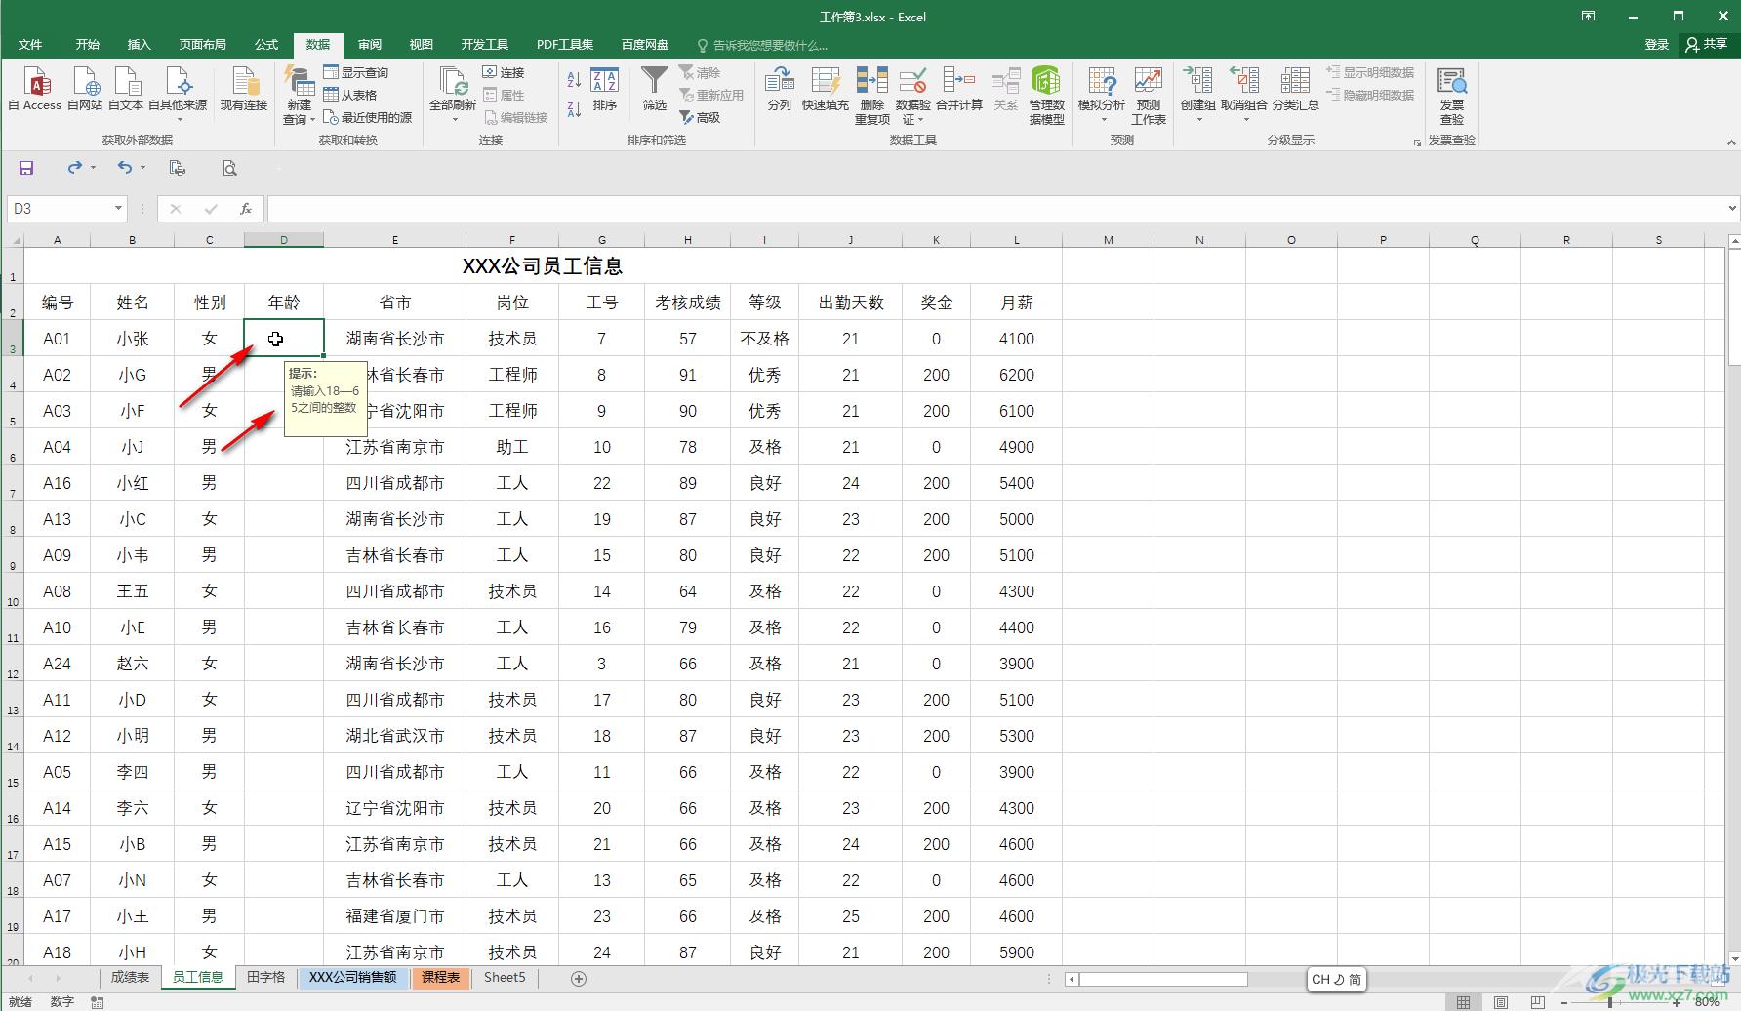Click the formula bar input area
Screen dimensions: 1741x1011
(995, 208)
